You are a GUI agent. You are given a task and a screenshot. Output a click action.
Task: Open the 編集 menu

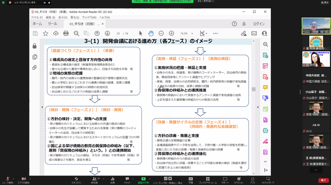[50, 17]
